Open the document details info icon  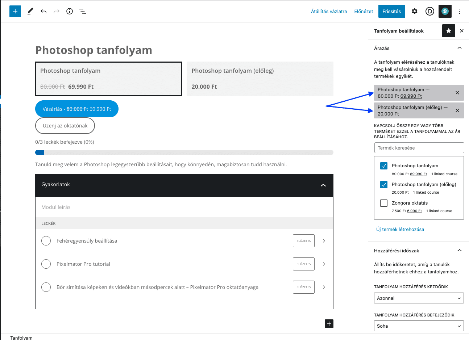tap(70, 11)
